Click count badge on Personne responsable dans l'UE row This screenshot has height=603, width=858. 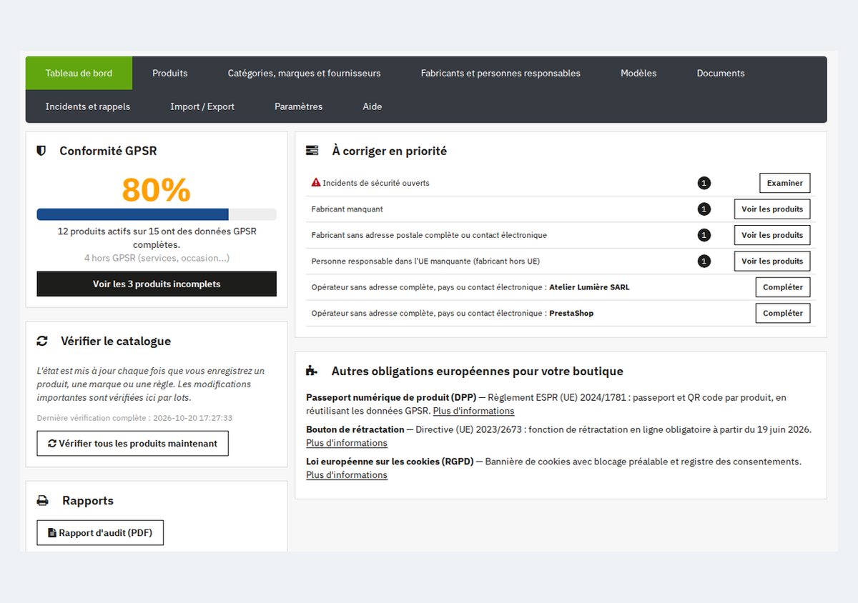tap(704, 261)
